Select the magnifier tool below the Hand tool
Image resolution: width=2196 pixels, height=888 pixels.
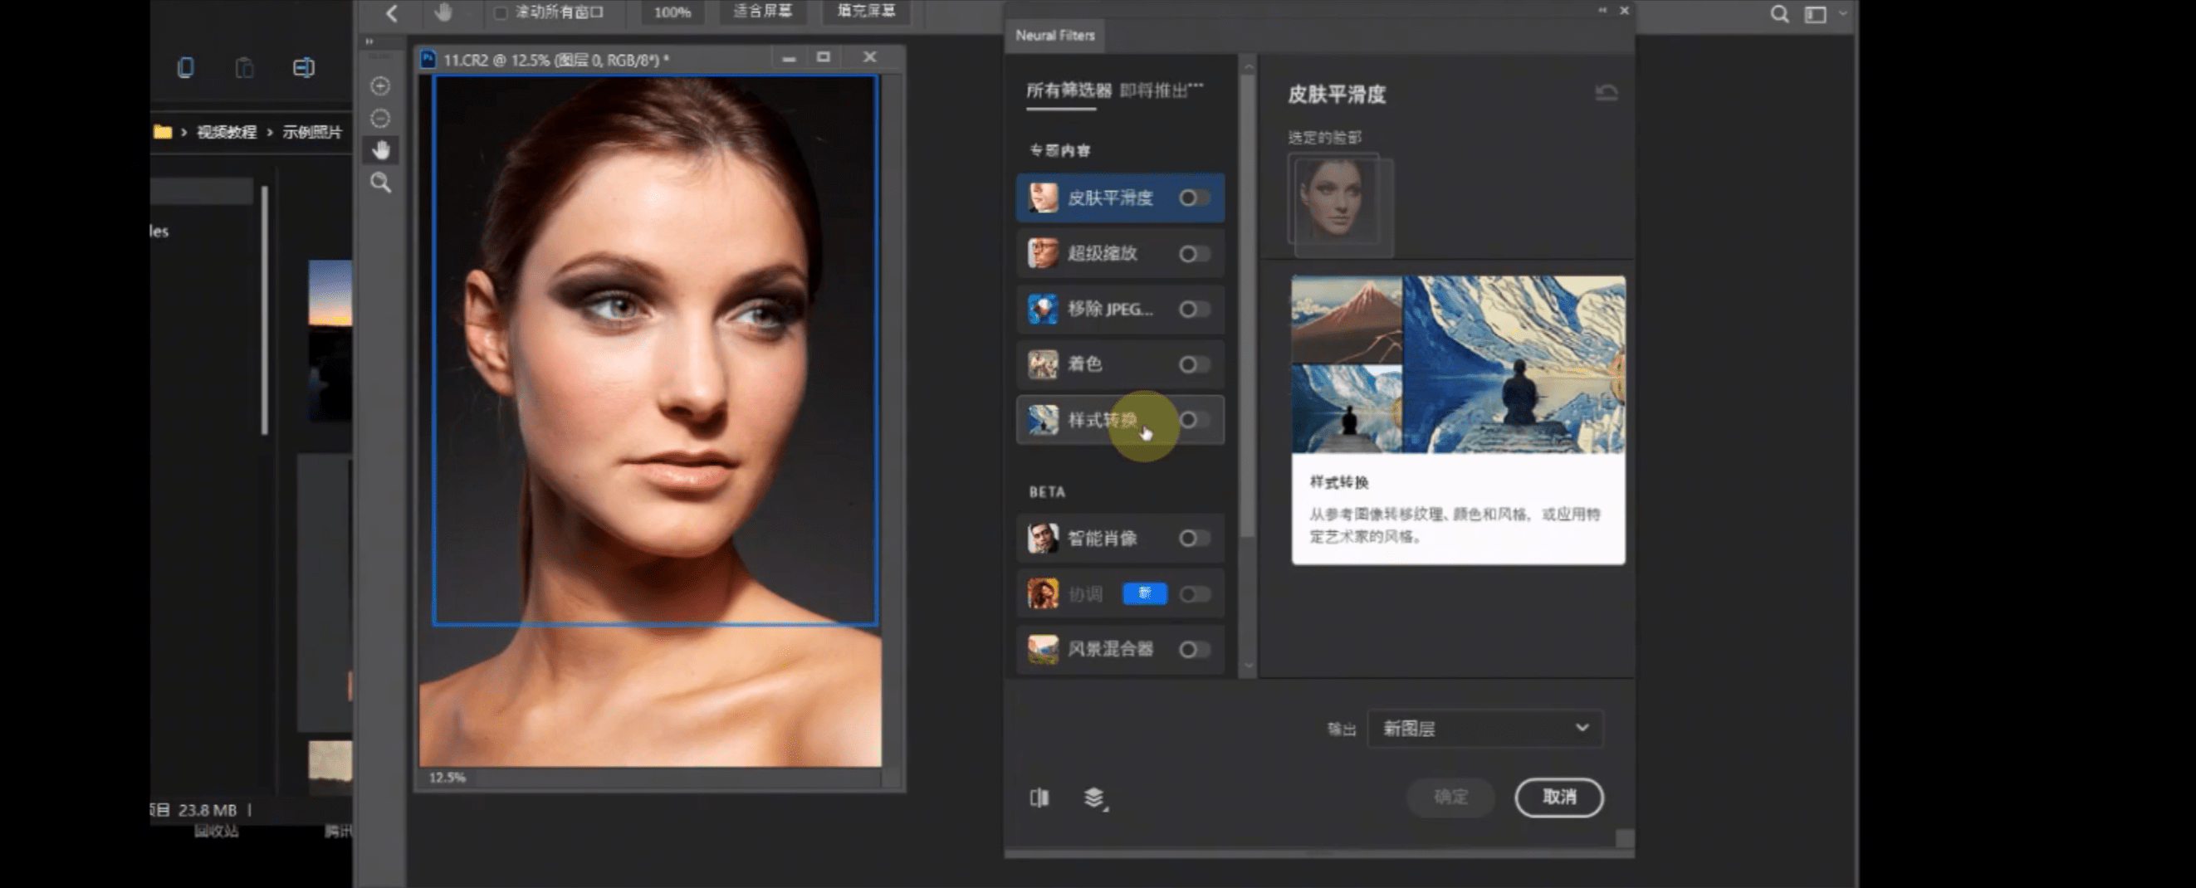[381, 183]
